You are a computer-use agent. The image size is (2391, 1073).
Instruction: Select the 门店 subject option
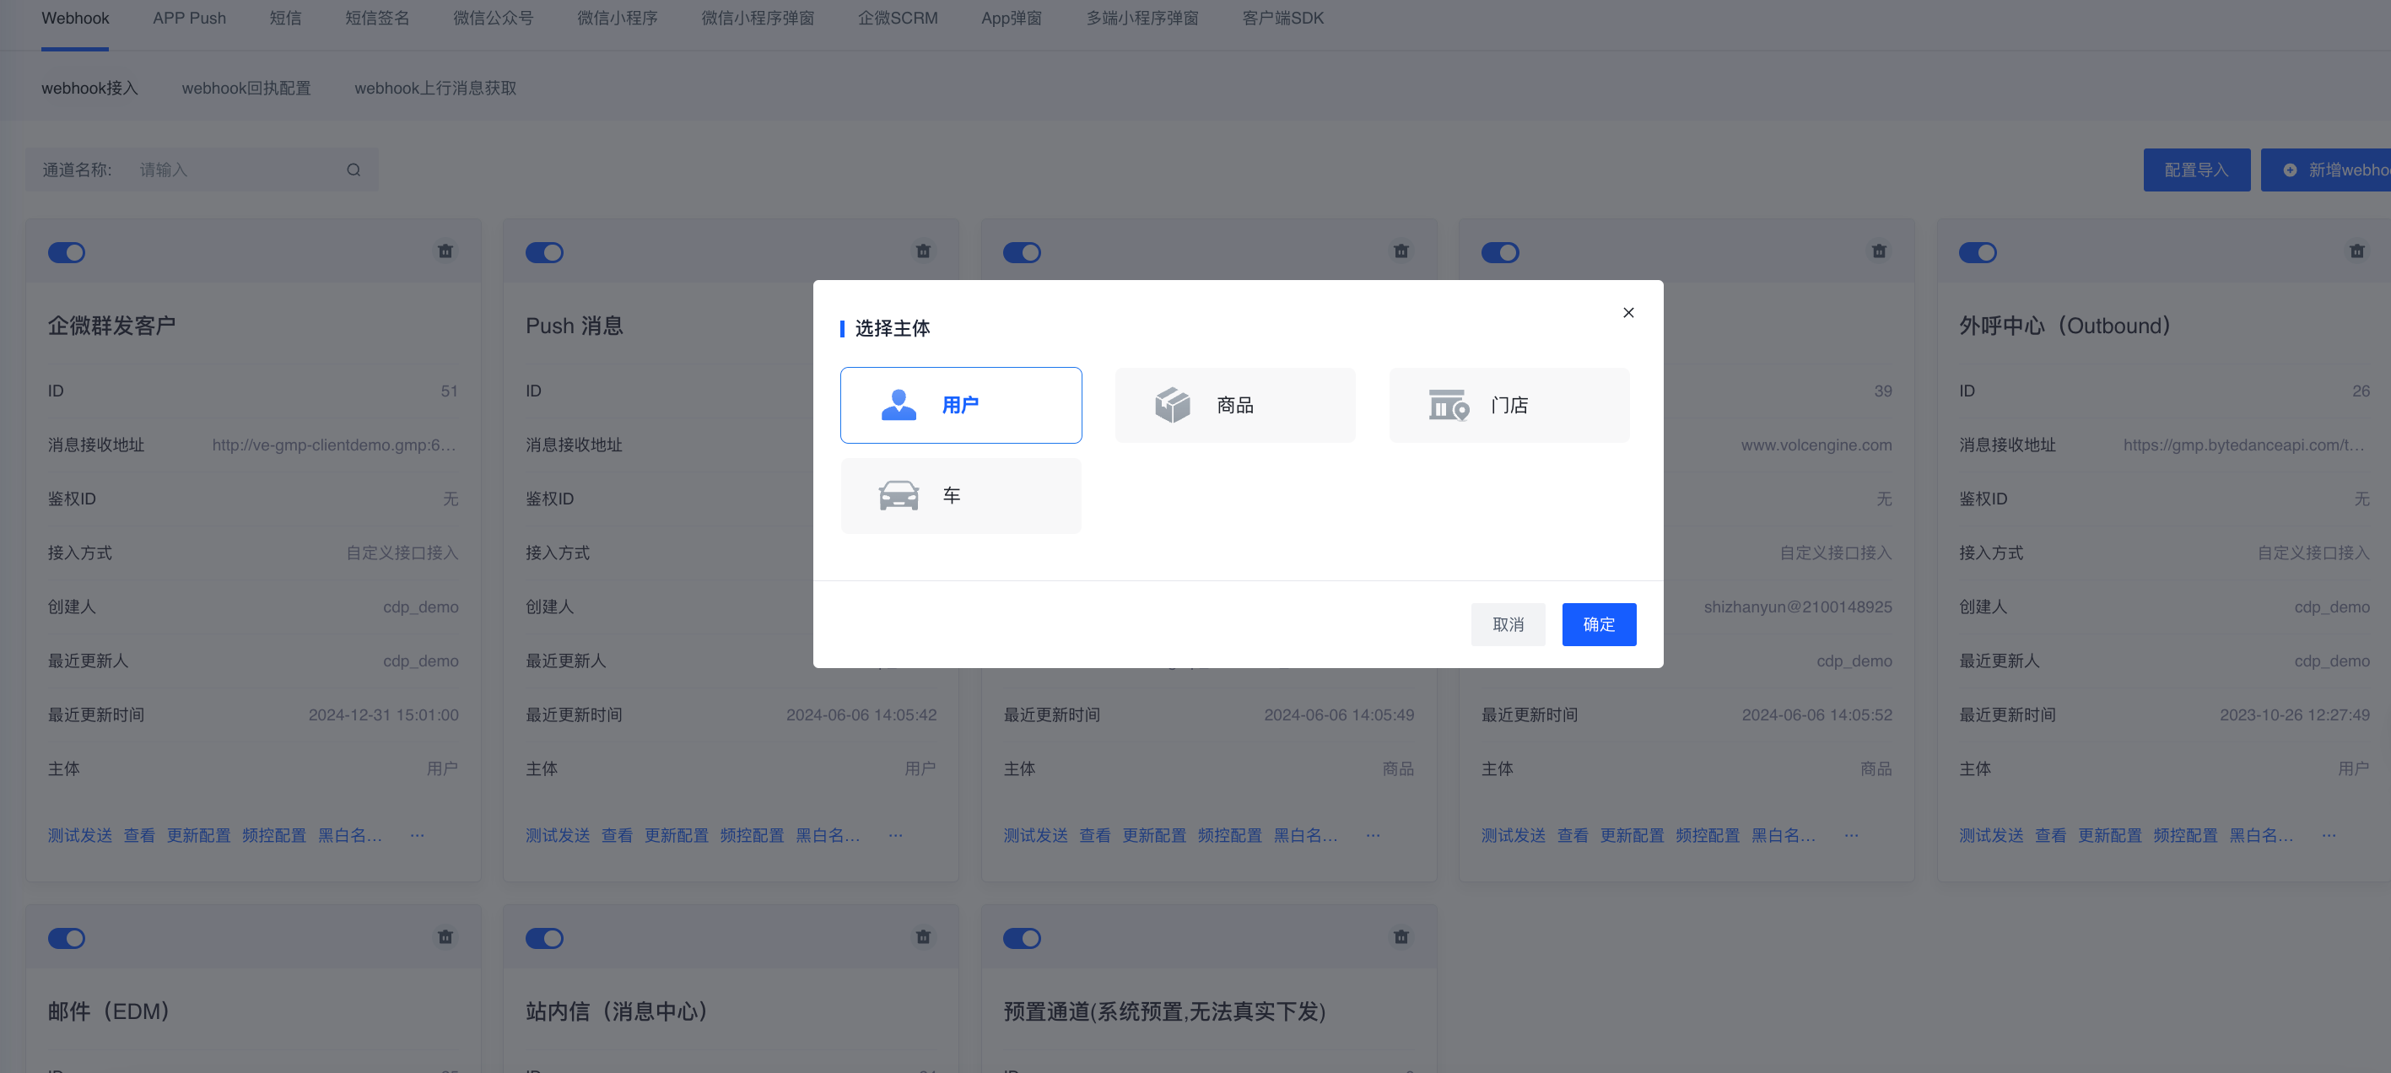coord(1509,405)
